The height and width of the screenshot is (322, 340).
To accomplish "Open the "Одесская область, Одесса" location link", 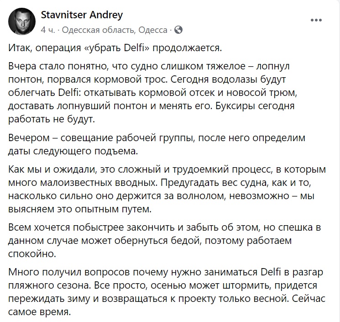I will click(x=114, y=30).
